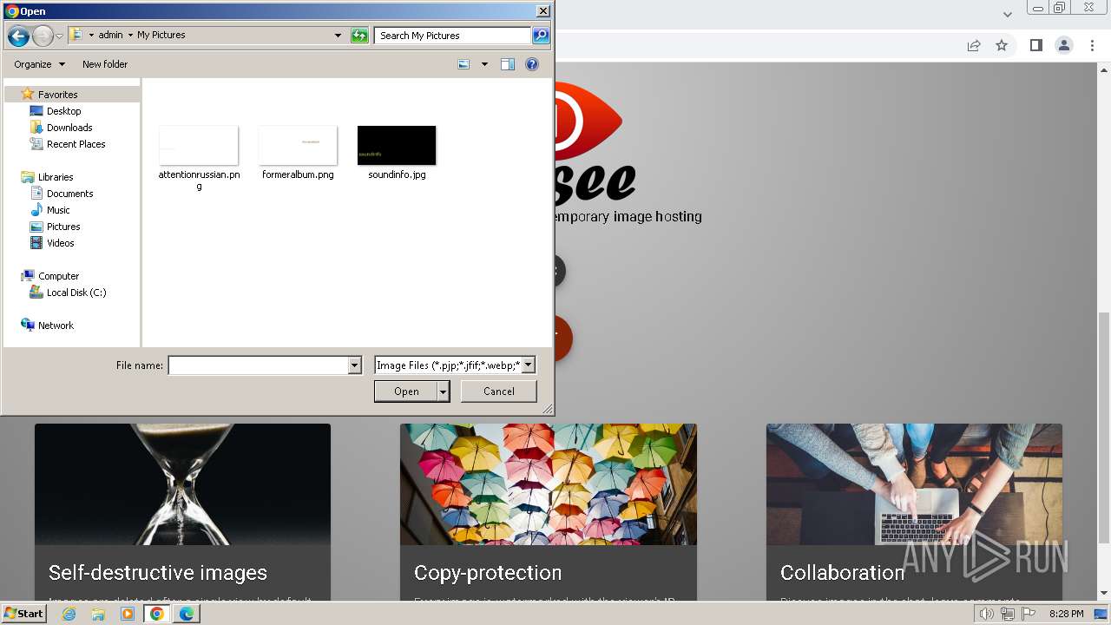Image resolution: width=1111 pixels, height=625 pixels.
Task: Open Local Disk (C:)
Action: [x=76, y=293]
